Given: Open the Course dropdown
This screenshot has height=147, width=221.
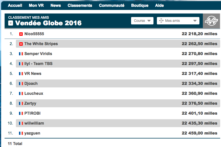Looking at the screenshot, I should pos(142,21).
